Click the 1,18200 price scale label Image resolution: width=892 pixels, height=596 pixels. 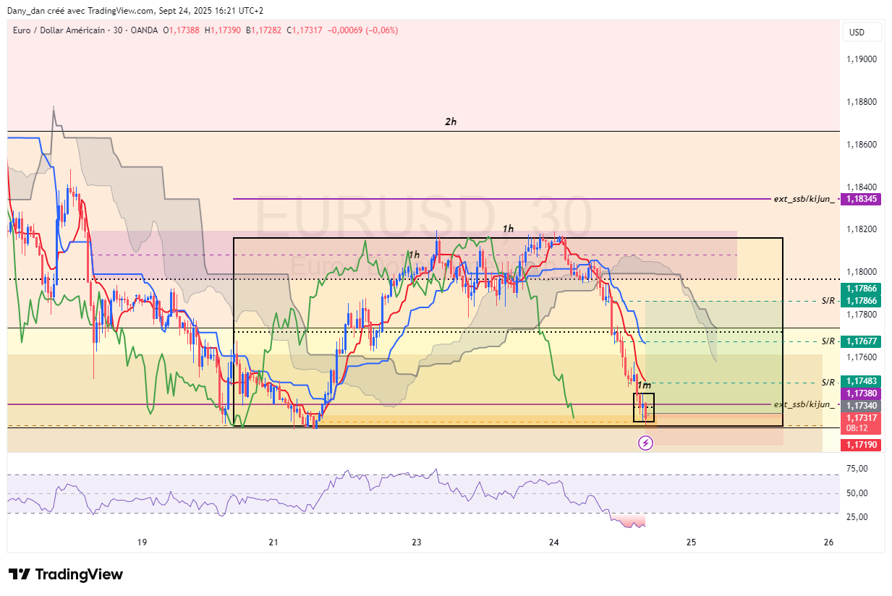(x=861, y=229)
